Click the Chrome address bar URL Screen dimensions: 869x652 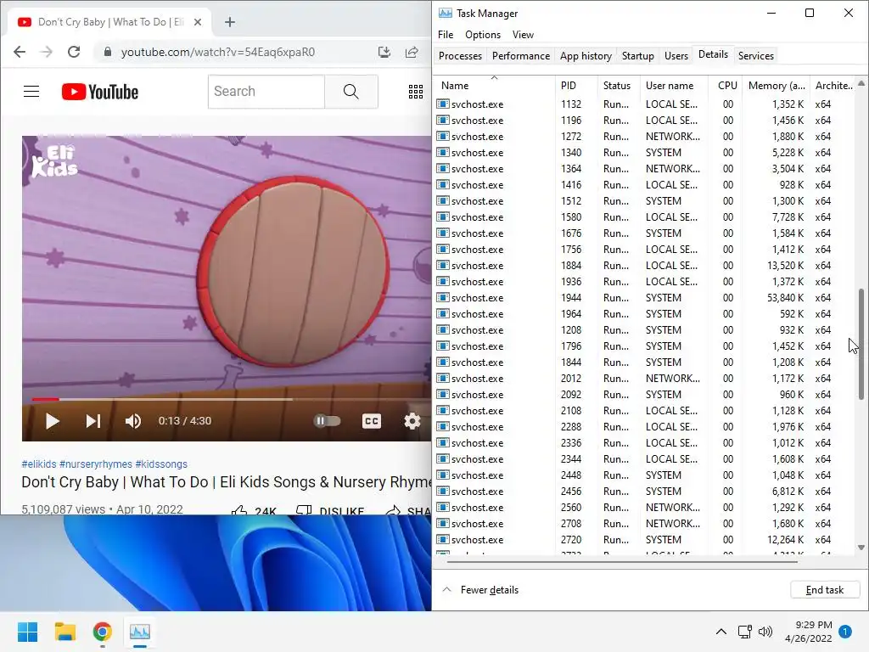coord(218,52)
